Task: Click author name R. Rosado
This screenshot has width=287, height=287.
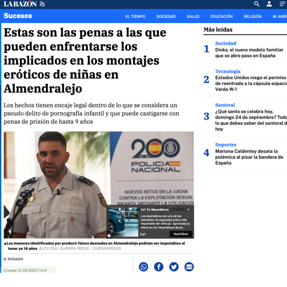Action: pyautogui.click(x=13, y=259)
